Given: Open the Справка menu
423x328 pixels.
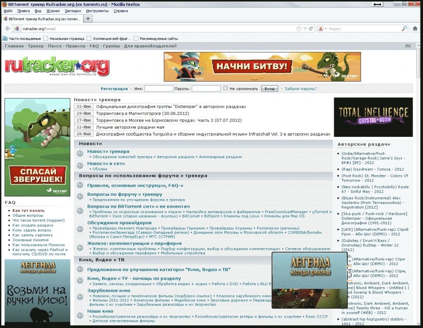Looking at the screenshot, I should coord(121,11).
